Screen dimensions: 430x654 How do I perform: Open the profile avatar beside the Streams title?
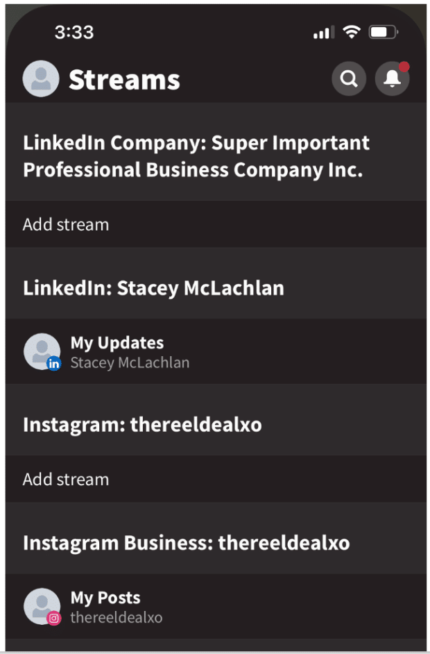[40, 79]
